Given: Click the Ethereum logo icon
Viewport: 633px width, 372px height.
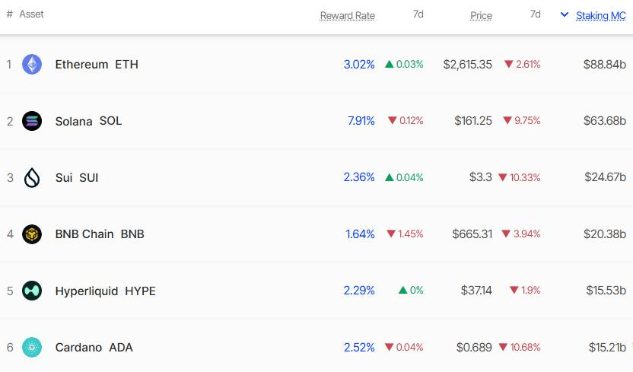Looking at the screenshot, I should (x=32, y=64).
